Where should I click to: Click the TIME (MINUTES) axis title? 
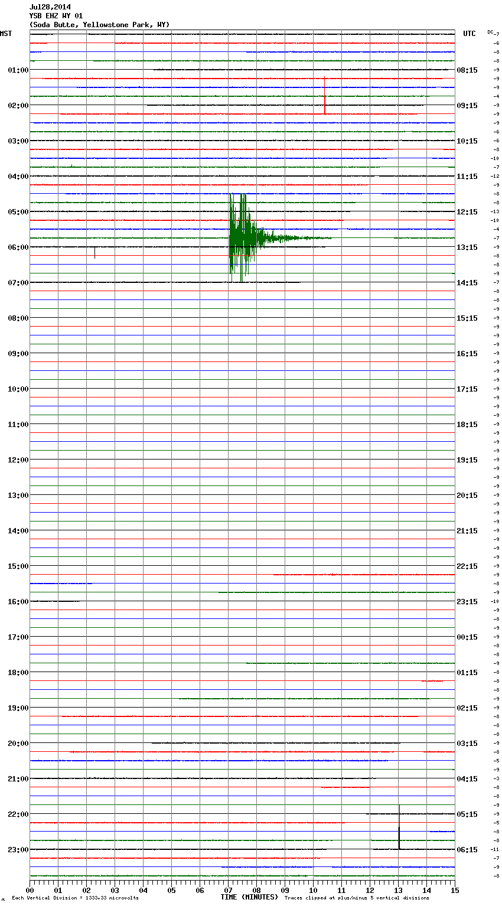point(249,897)
